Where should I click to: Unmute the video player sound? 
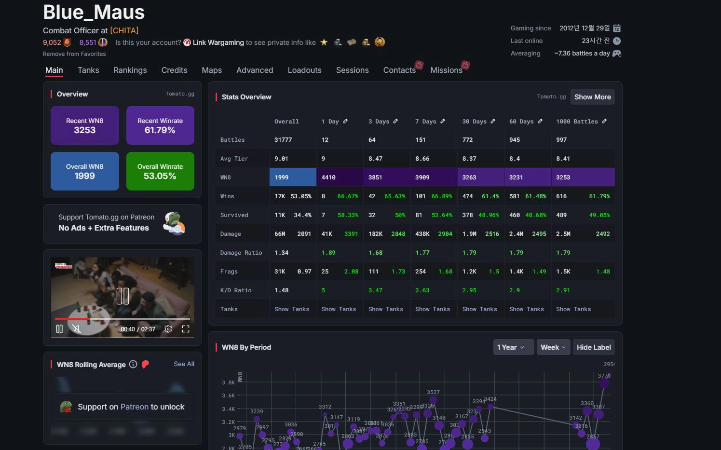coord(76,329)
